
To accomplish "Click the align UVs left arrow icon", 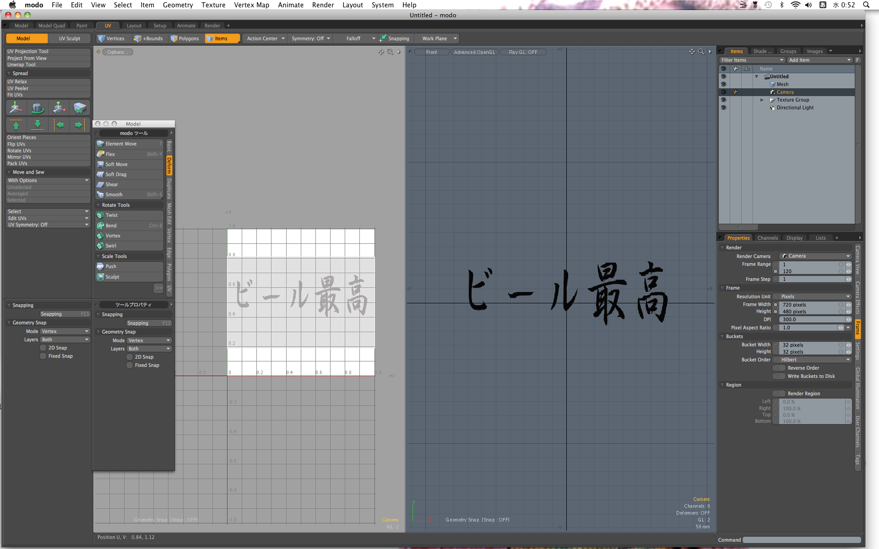I will 59,125.
